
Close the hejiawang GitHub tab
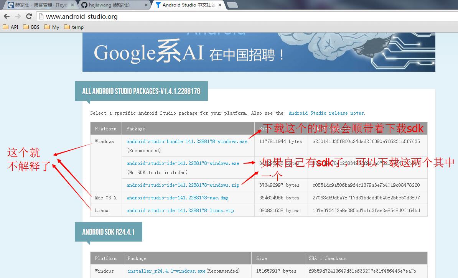(146, 5)
